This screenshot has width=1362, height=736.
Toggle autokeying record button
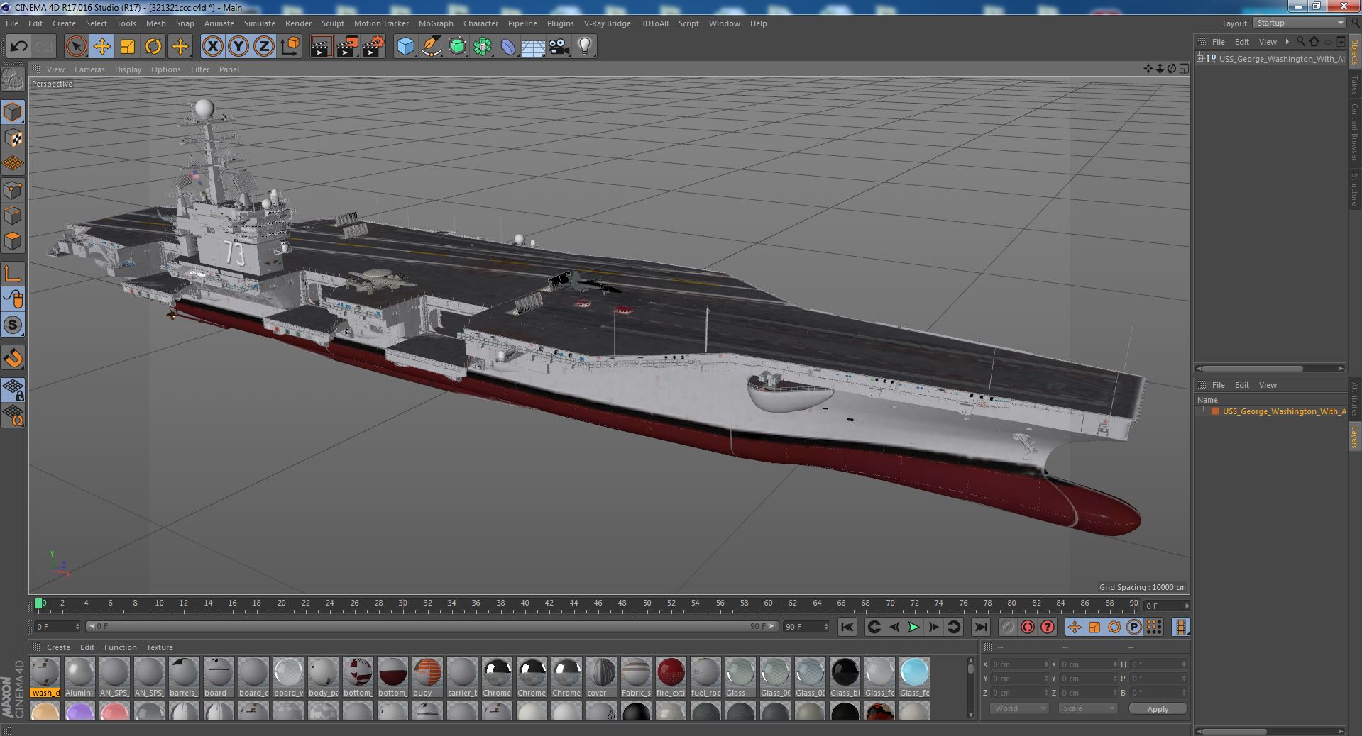[1027, 627]
